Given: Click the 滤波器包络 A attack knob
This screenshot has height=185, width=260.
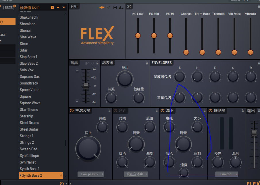Looking at the screenshot, I should click(179, 77).
